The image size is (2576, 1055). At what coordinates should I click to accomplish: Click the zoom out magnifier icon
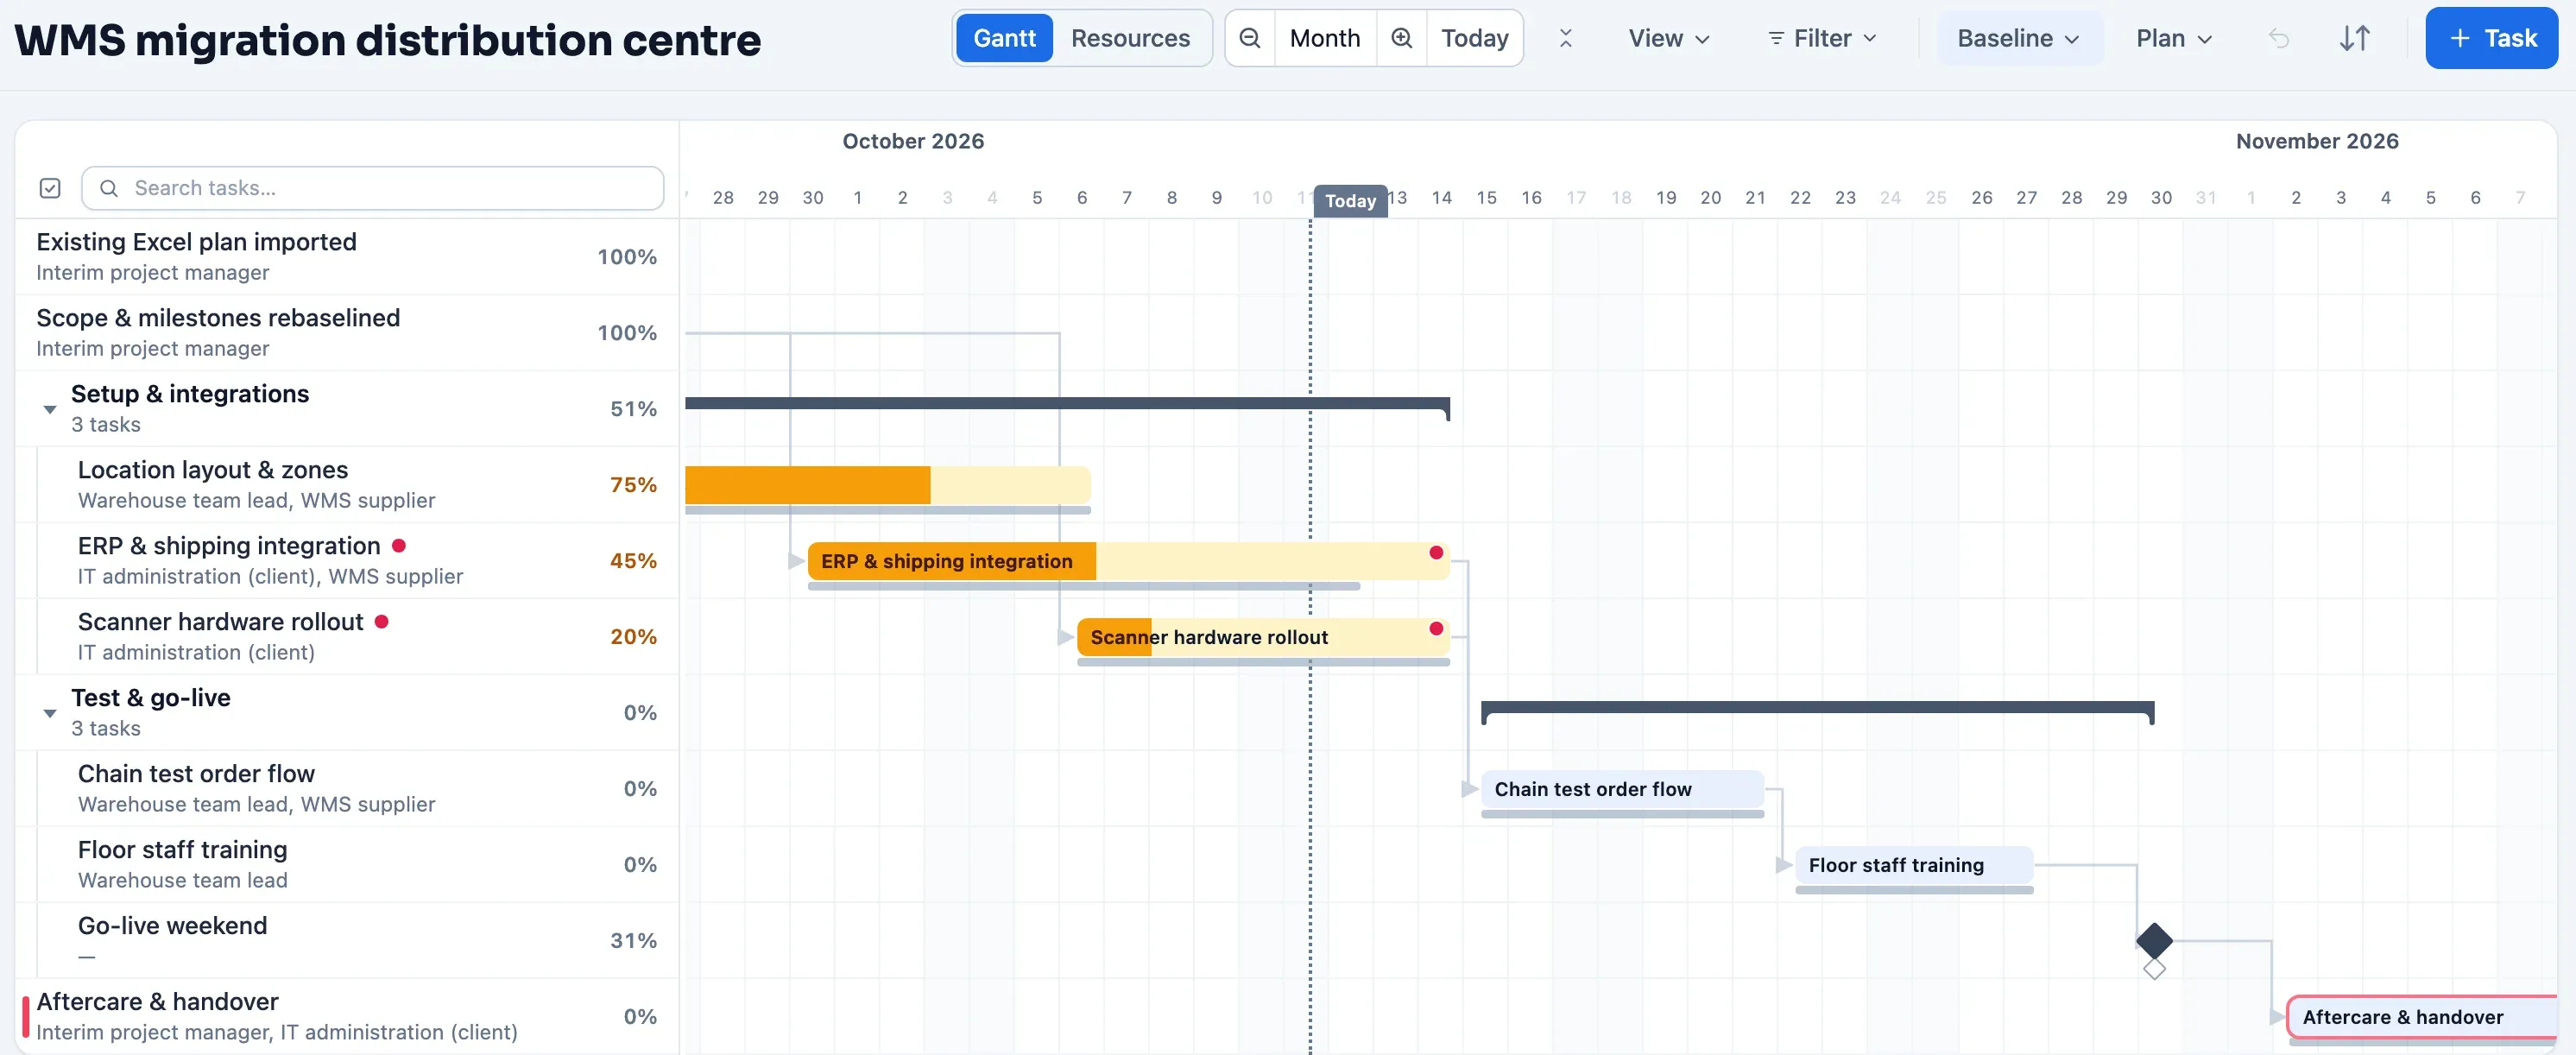coord(1250,38)
